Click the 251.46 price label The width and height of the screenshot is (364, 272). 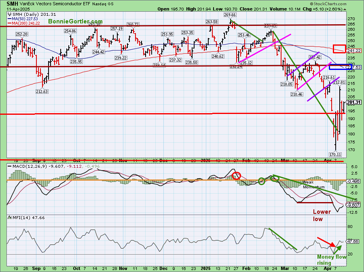tap(244, 35)
